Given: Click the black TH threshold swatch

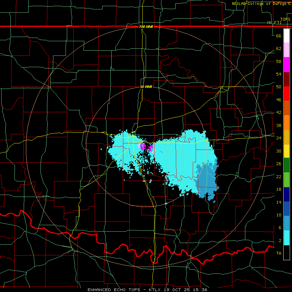Looking at the screenshot, I should [x=286, y=252].
